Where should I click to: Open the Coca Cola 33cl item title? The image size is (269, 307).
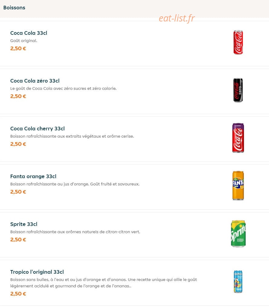(29, 33)
